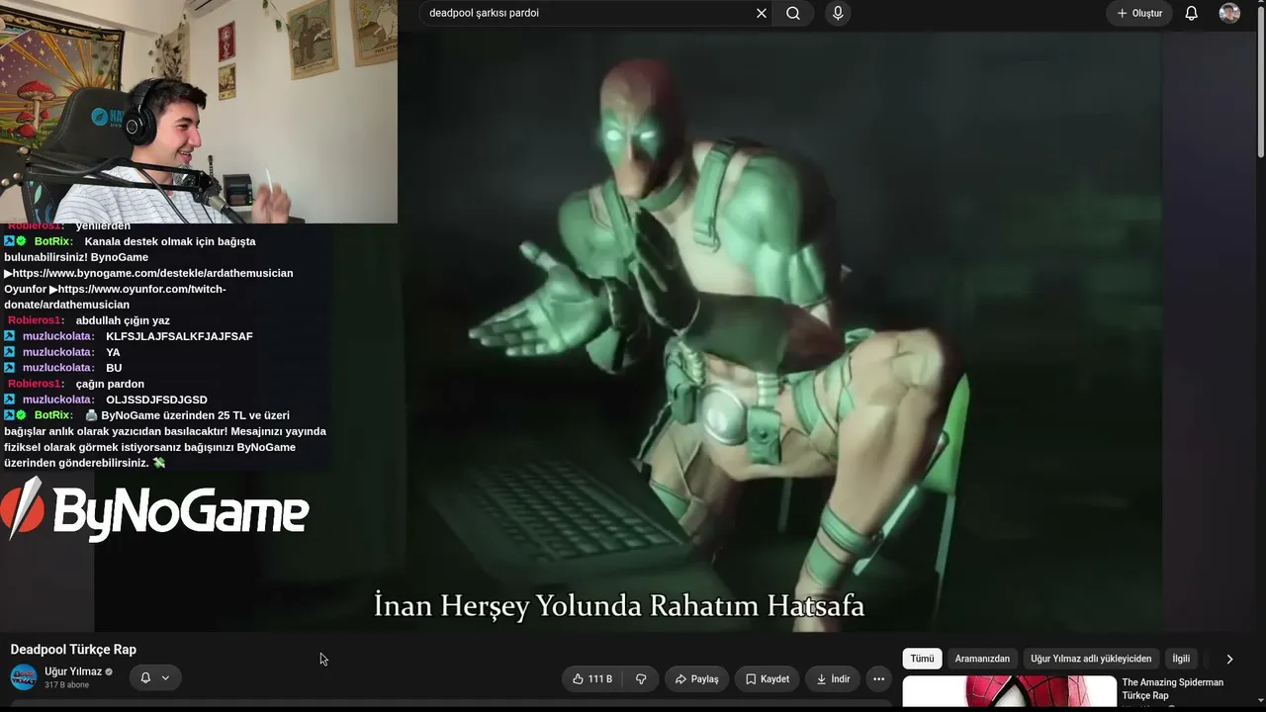This screenshot has width=1266, height=712.
Task: Select the Aramanızdan chip
Action: (982, 659)
